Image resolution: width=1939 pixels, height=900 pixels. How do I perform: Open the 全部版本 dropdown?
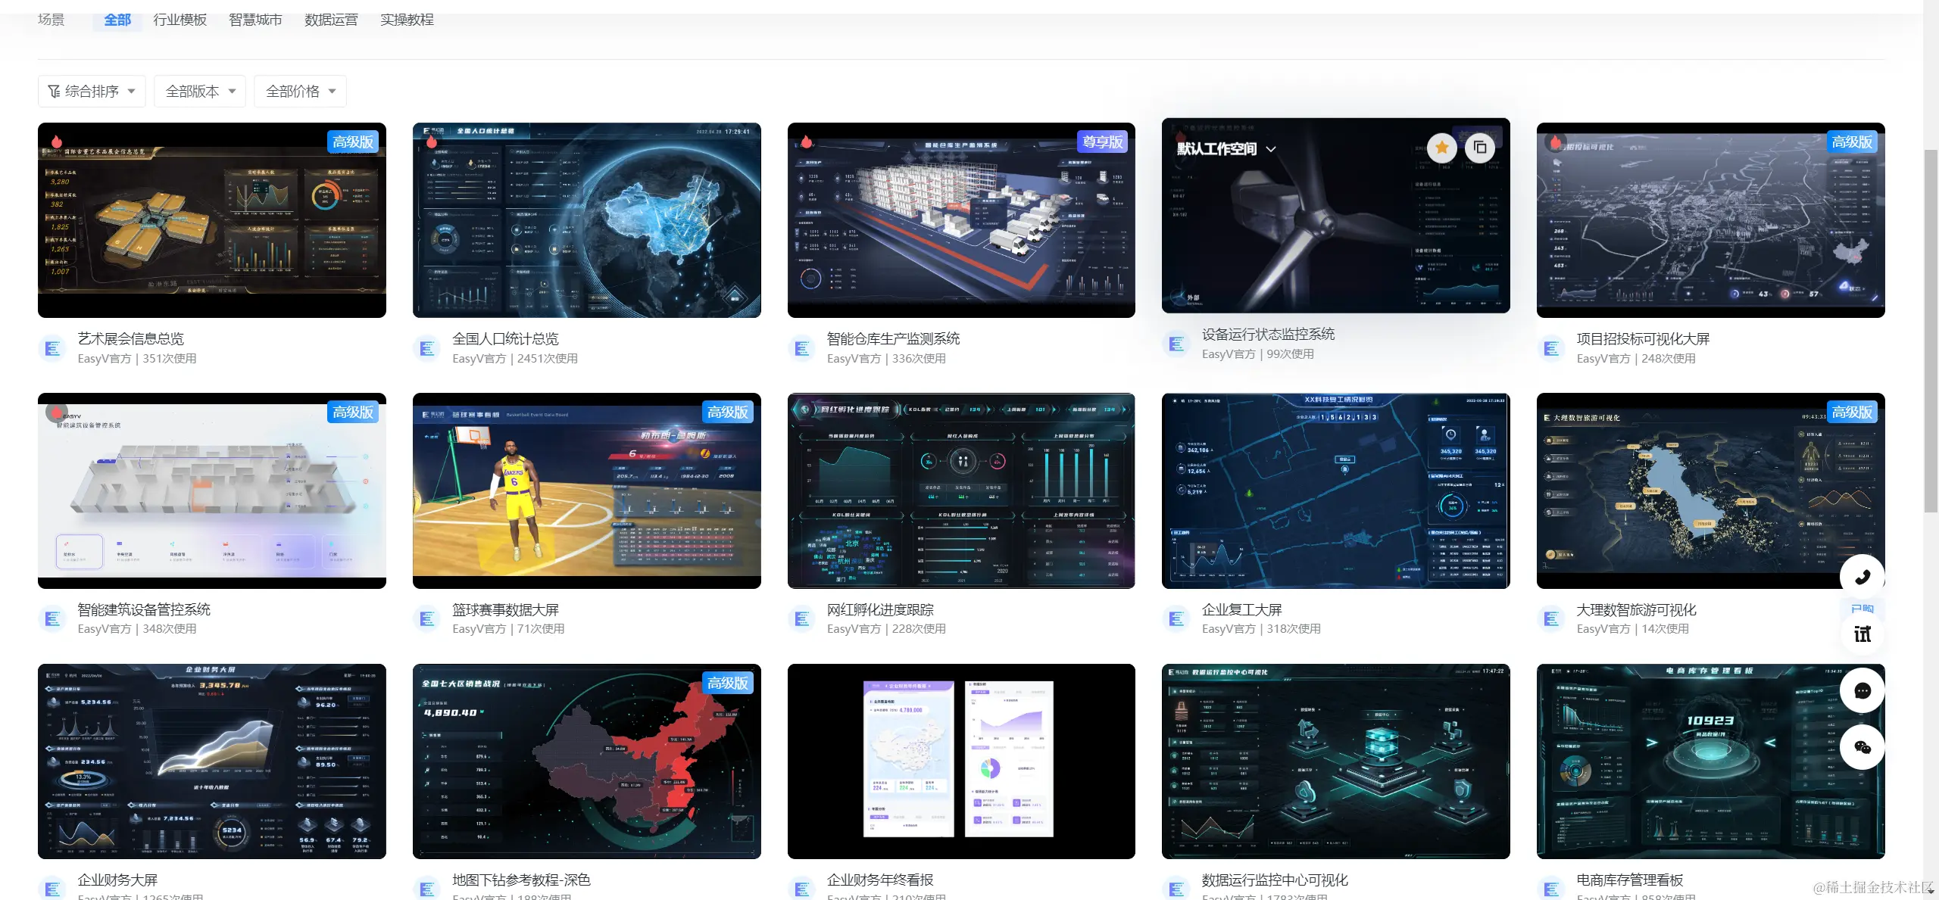(200, 92)
